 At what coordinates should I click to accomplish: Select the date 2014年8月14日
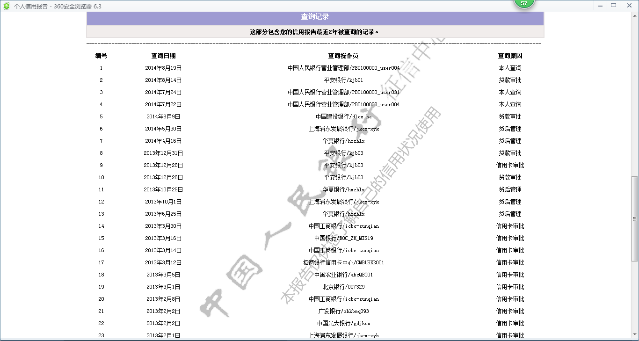point(163,80)
